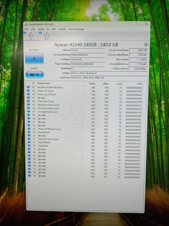This screenshot has height=226, width=169.
Task: Click status icon for attribute B2
Action: [29, 125]
